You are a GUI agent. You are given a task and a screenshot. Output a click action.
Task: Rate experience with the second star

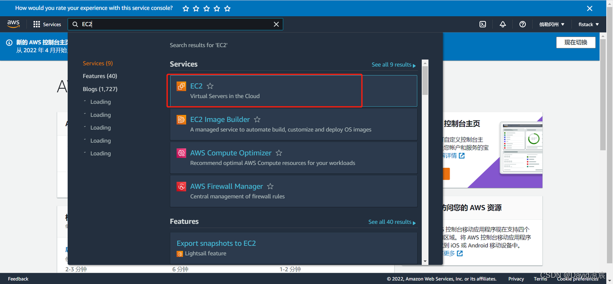[x=196, y=8]
